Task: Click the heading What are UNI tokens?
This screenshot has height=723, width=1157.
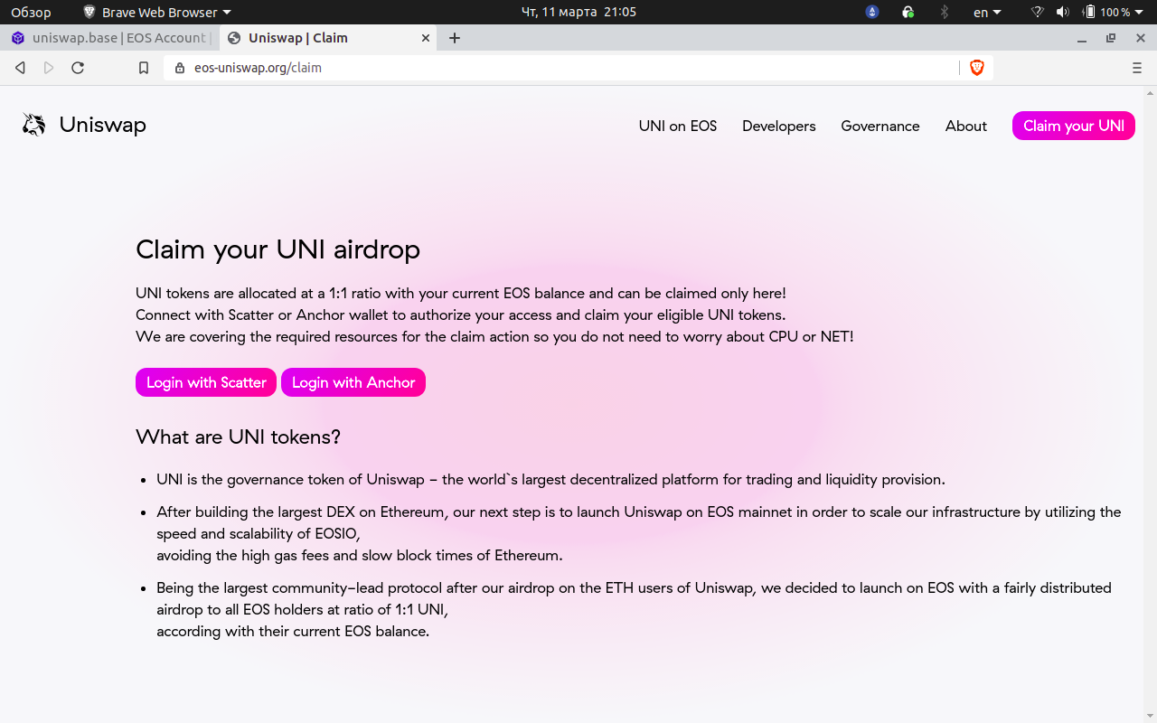Action: [238, 437]
